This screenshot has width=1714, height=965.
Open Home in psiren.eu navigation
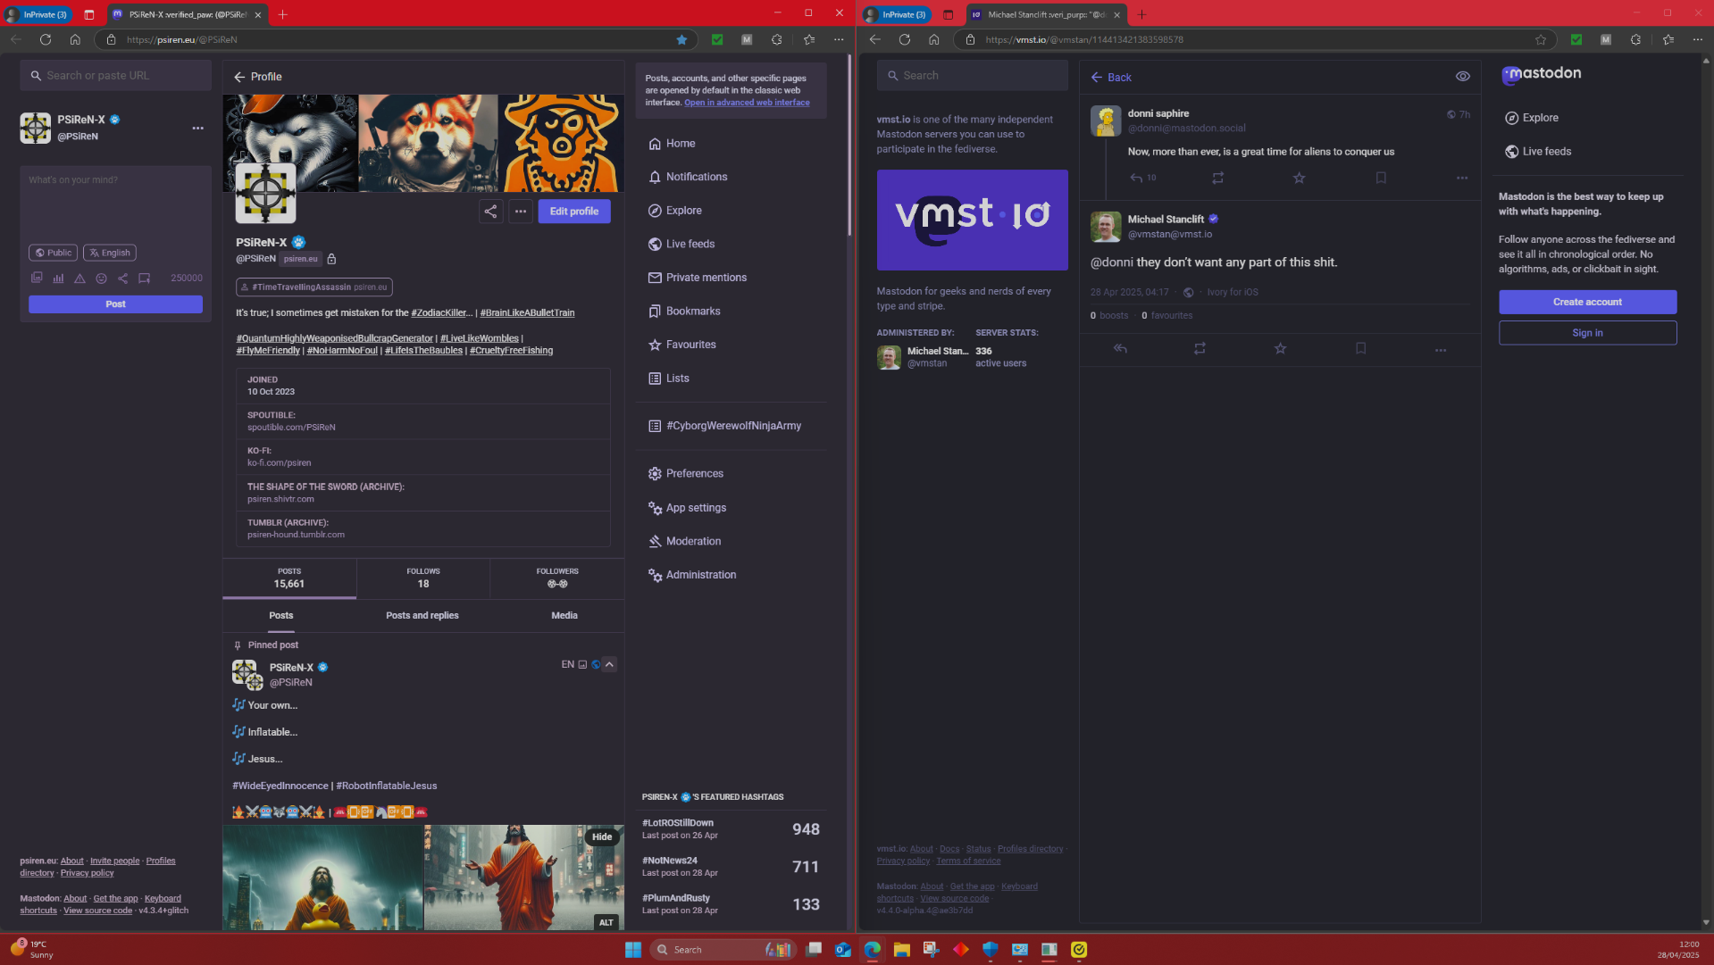pyautogui.click(x=672, y=144)
